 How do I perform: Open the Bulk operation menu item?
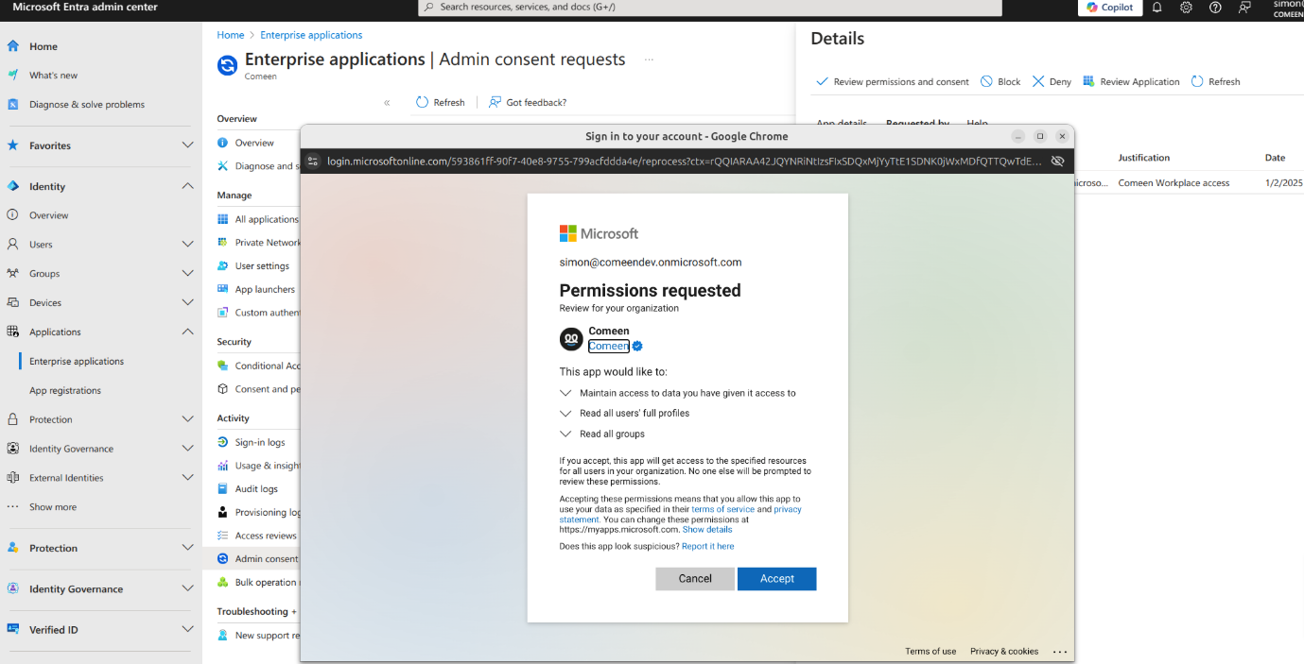258,583
